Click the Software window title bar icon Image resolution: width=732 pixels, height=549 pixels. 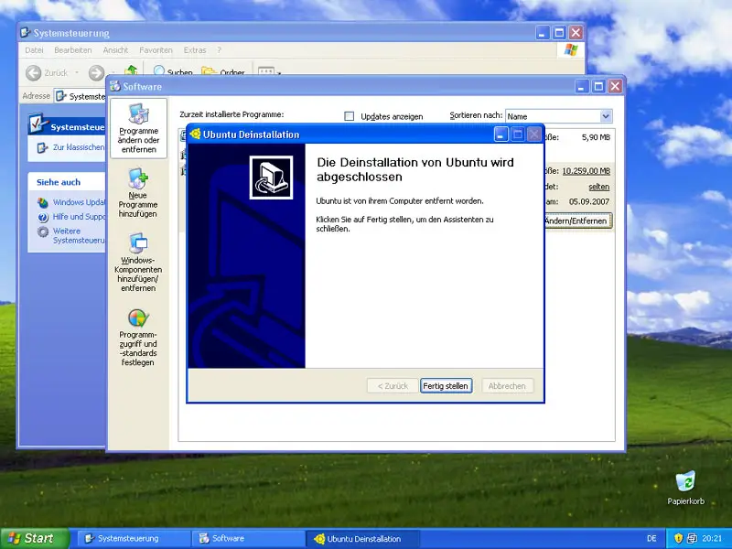[115, 86]
